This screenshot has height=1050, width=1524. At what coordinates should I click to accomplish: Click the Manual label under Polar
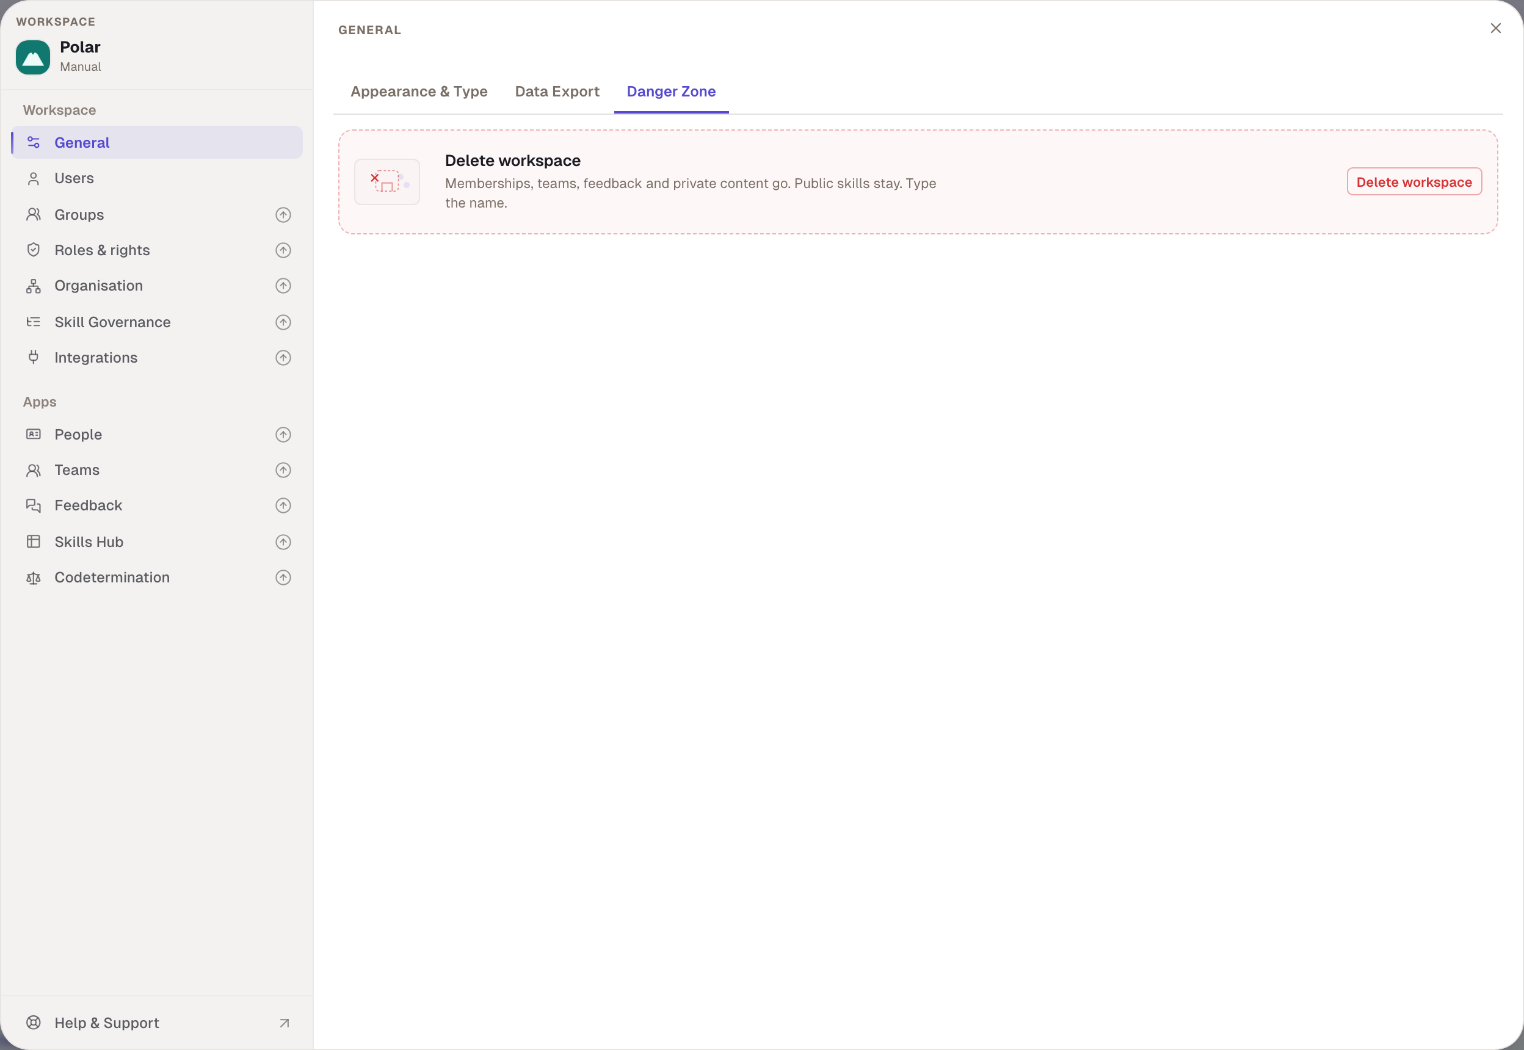click(80, 67)
